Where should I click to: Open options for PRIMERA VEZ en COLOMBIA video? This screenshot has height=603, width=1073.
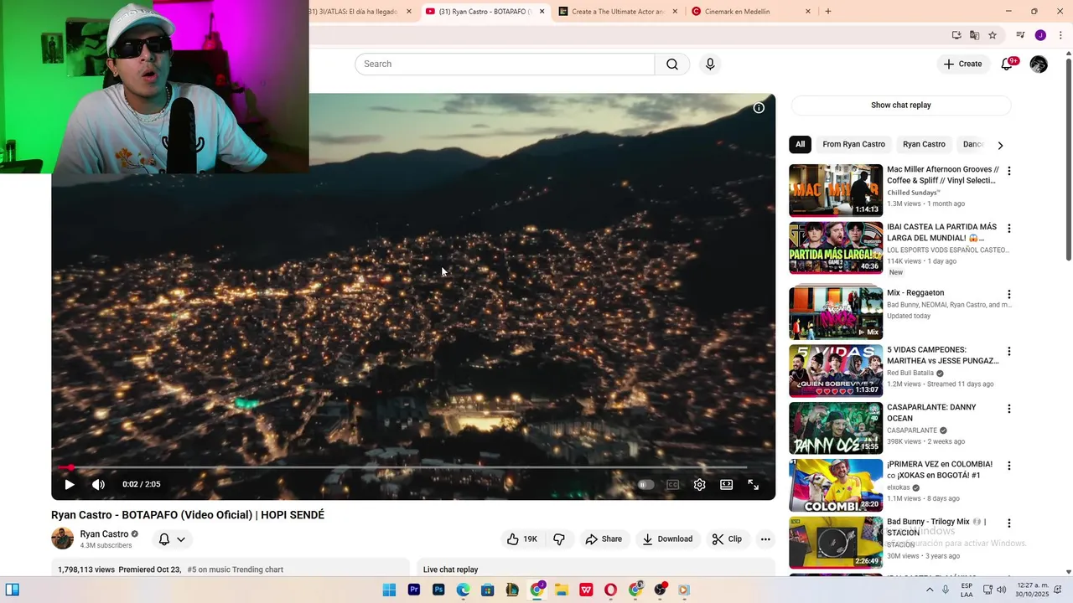click(x=1009, y=466)
